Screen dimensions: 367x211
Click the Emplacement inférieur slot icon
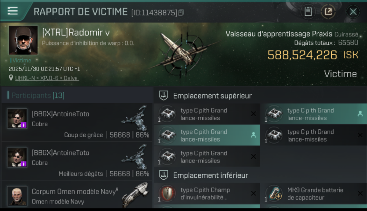[x=163, y=175]
